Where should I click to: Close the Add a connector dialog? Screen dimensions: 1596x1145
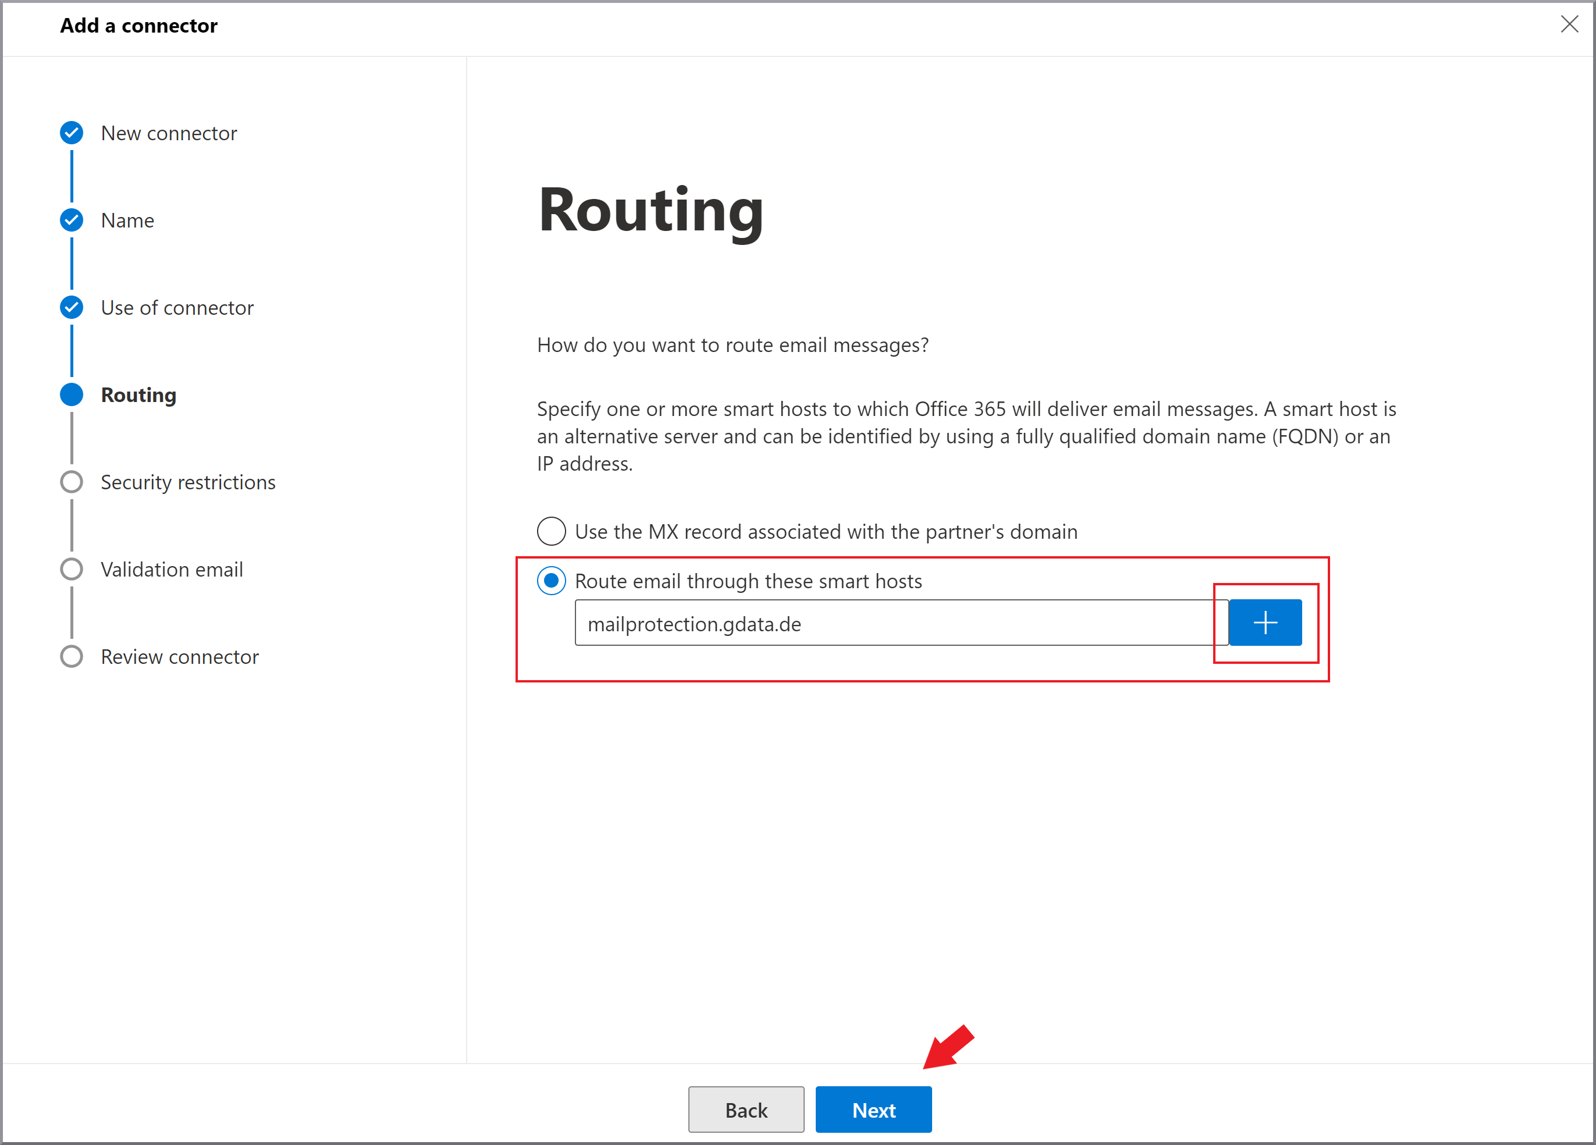point(1569,24)
